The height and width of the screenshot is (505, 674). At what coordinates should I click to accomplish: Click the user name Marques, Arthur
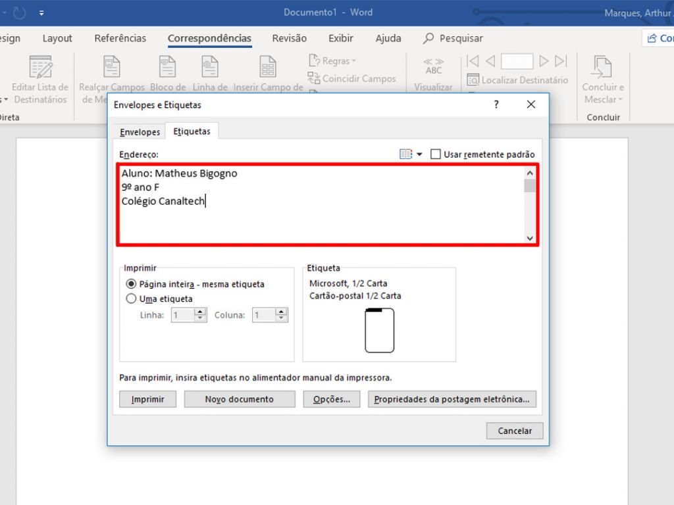tap(638, 13)
